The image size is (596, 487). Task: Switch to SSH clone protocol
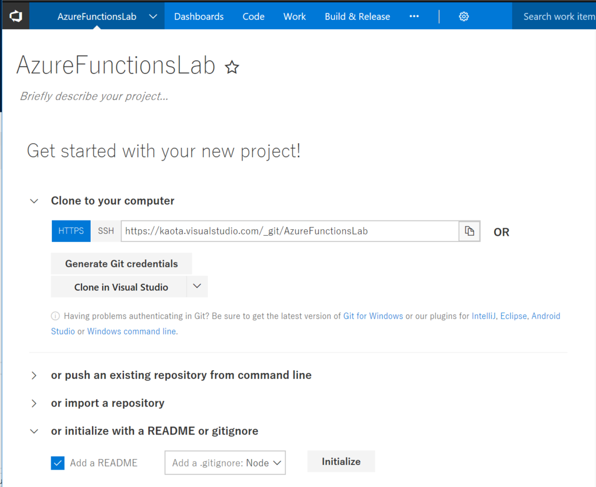(x=106, y=231)
